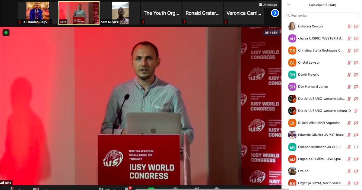This screenshot has height=190, width=362.
Task: Click Damir Novalic's camera-off icon
Action: [356, 74]
